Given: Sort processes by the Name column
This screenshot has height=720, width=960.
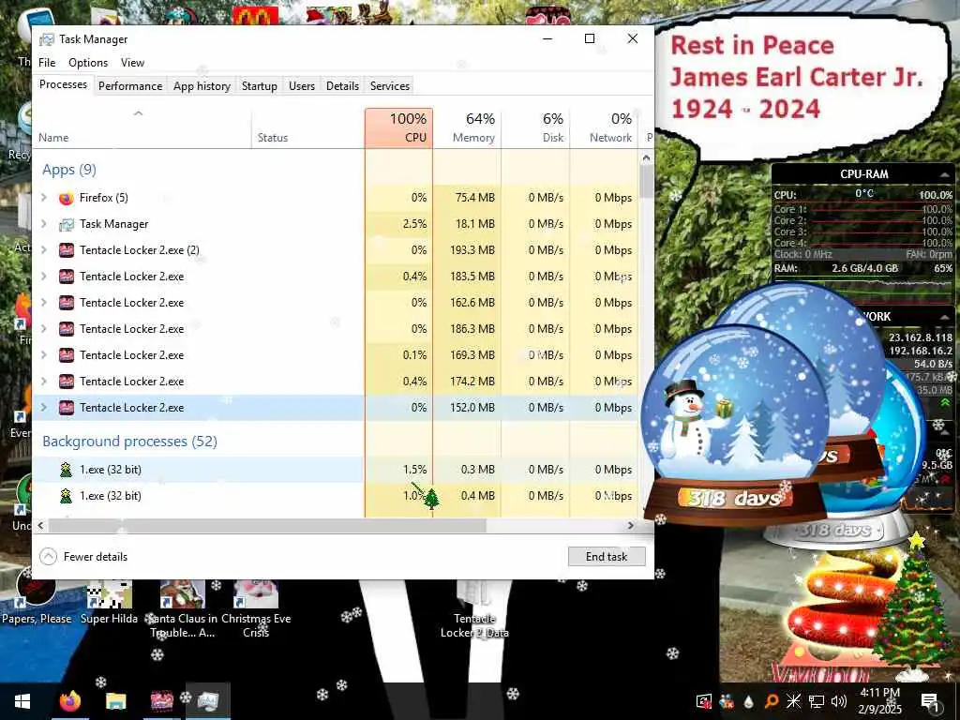Looking at the screenshot, I should pos(142,127).
